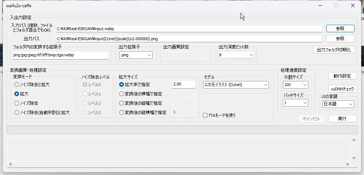364x175 pixels.
Task: Select 変換後の縦幅で指定 size option
Action: pos(121,103)
